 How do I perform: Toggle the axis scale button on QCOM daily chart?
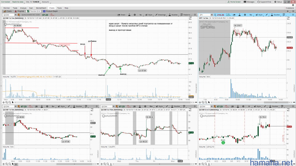288,110
